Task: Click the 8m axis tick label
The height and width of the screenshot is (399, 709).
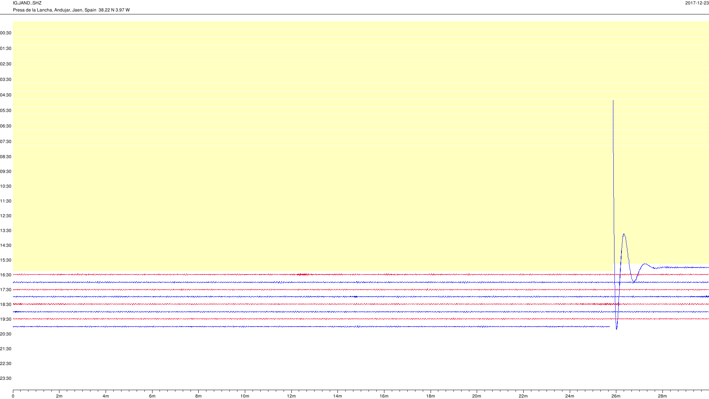Action: click(x=198, y=396)
